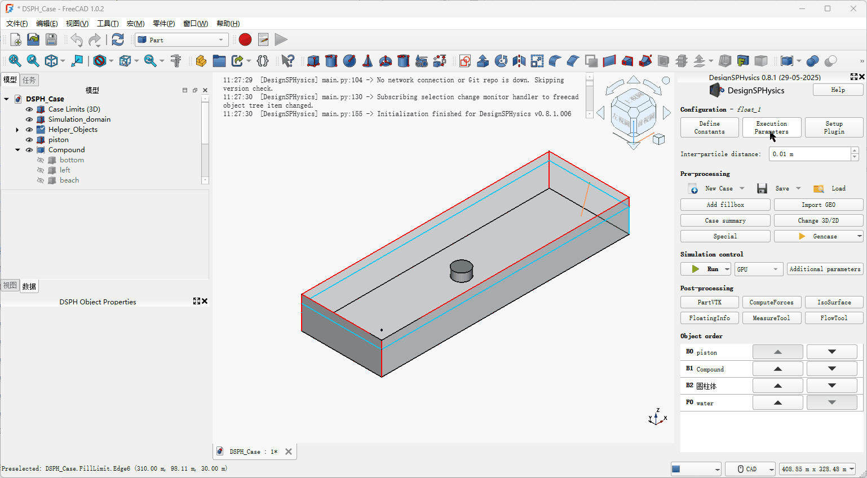Viewport: 867px width, 478px height.
Task: Click the Fit All zoom icon
Action: (15, 61)
